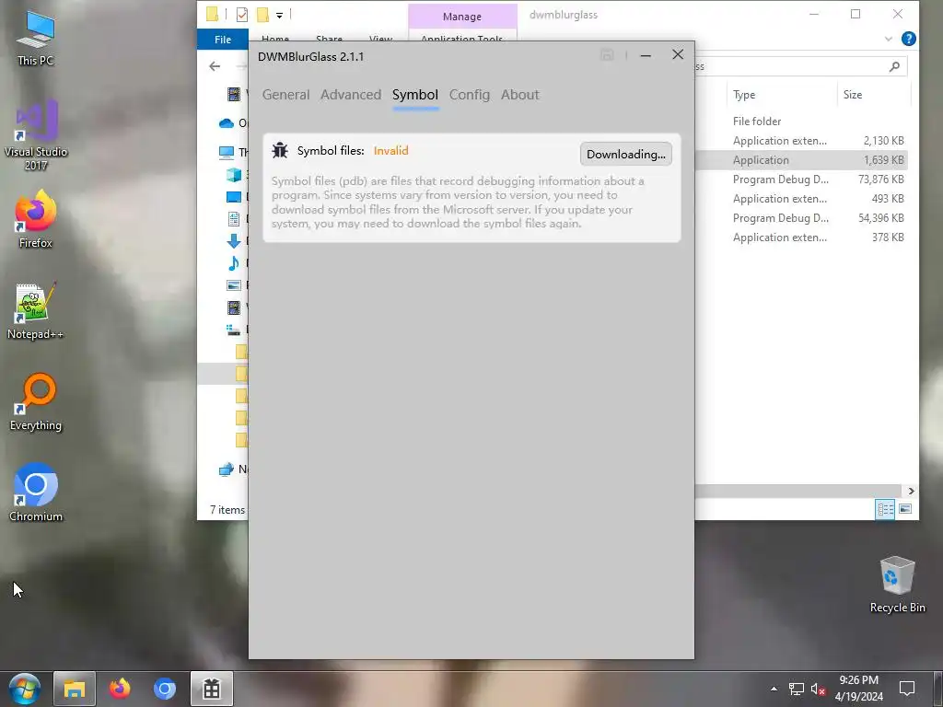Switch Explorer to details view icon

tap(885, 509)
